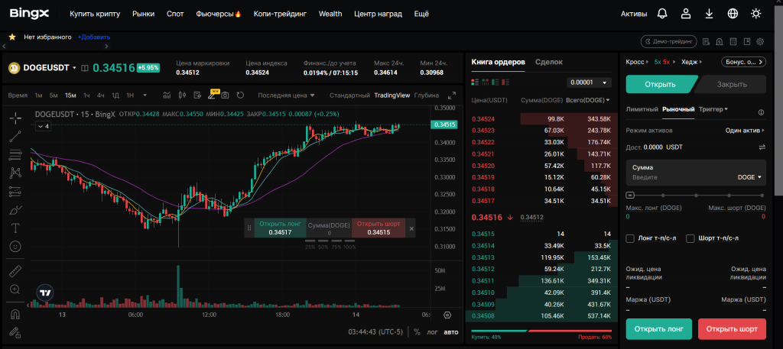Open the emoji sticker tool
This screenshot has width=783, height=349.
pyautogui.click(x=15, y=247)
